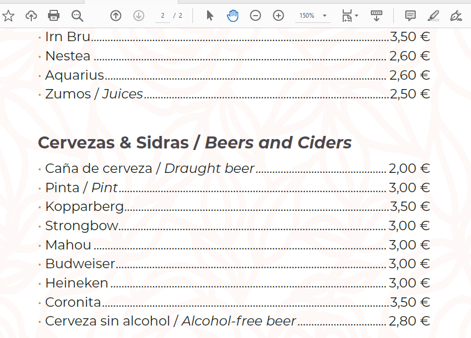
Task: Click the fit page width icon
Action: click(x=347, y=16)
